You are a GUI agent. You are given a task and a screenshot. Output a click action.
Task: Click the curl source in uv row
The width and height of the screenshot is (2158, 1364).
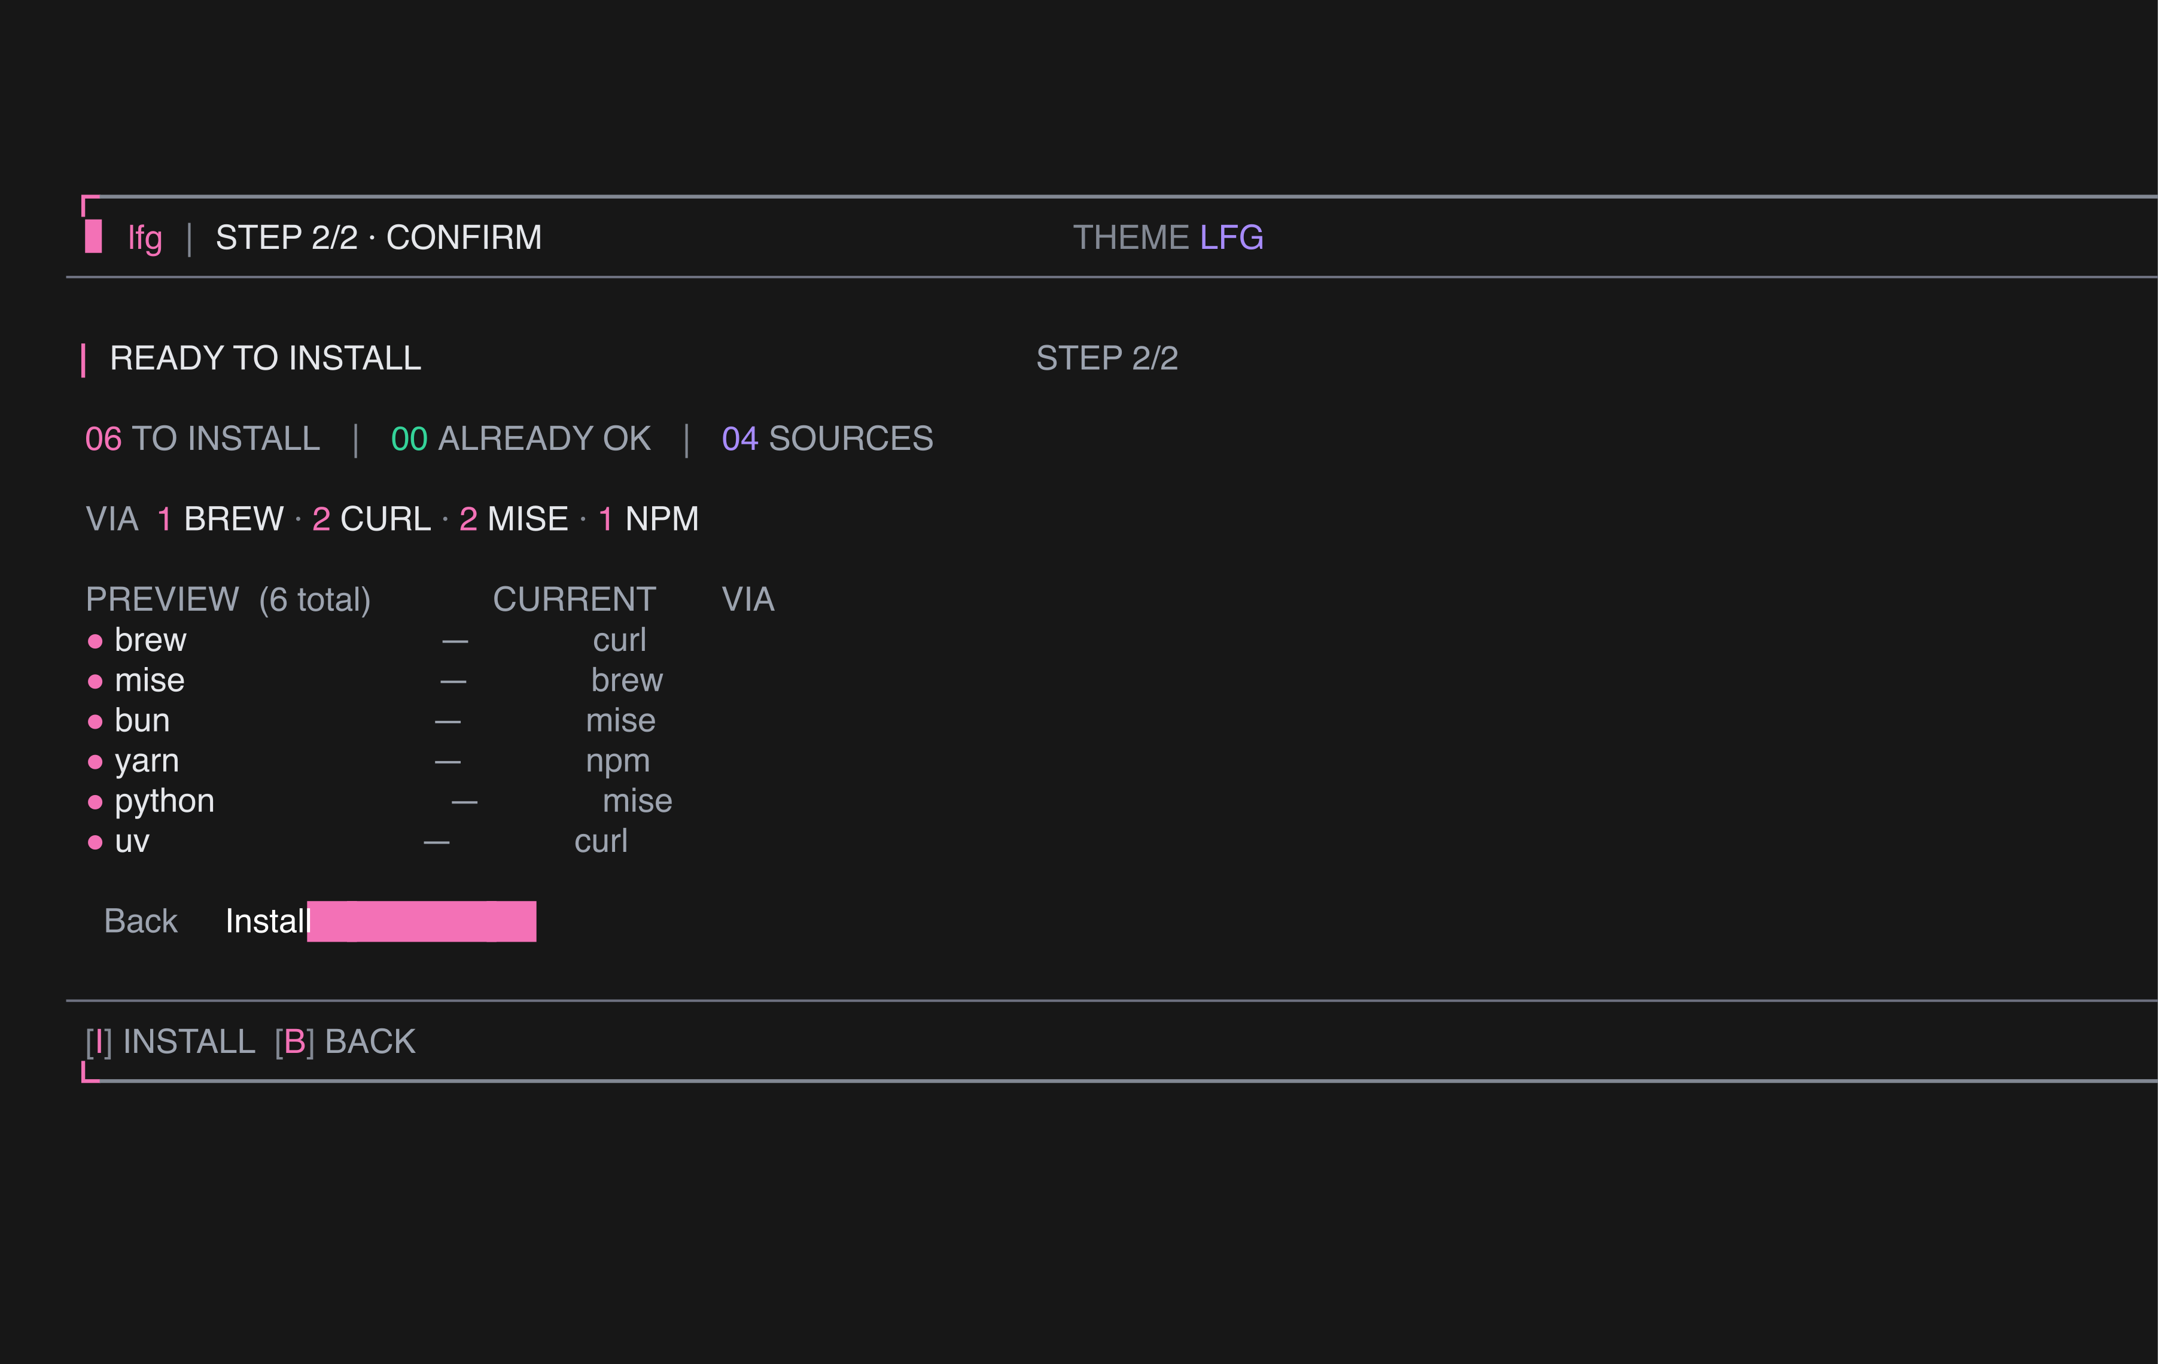601,842
